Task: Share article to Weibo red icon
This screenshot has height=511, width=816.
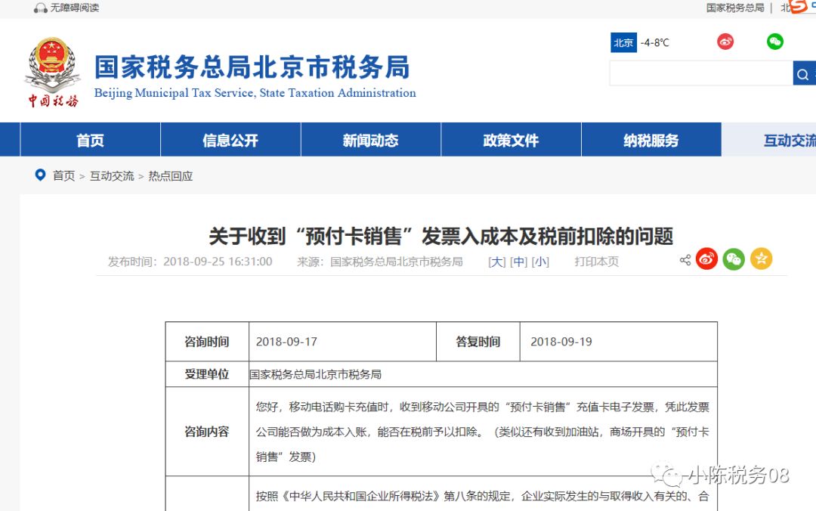Action: coord(706,259)
